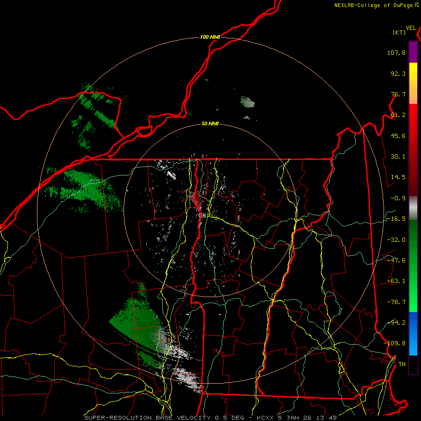Select the -63.1 scale label
Viewport: 421px width, 421px height.
pos(396,281)
